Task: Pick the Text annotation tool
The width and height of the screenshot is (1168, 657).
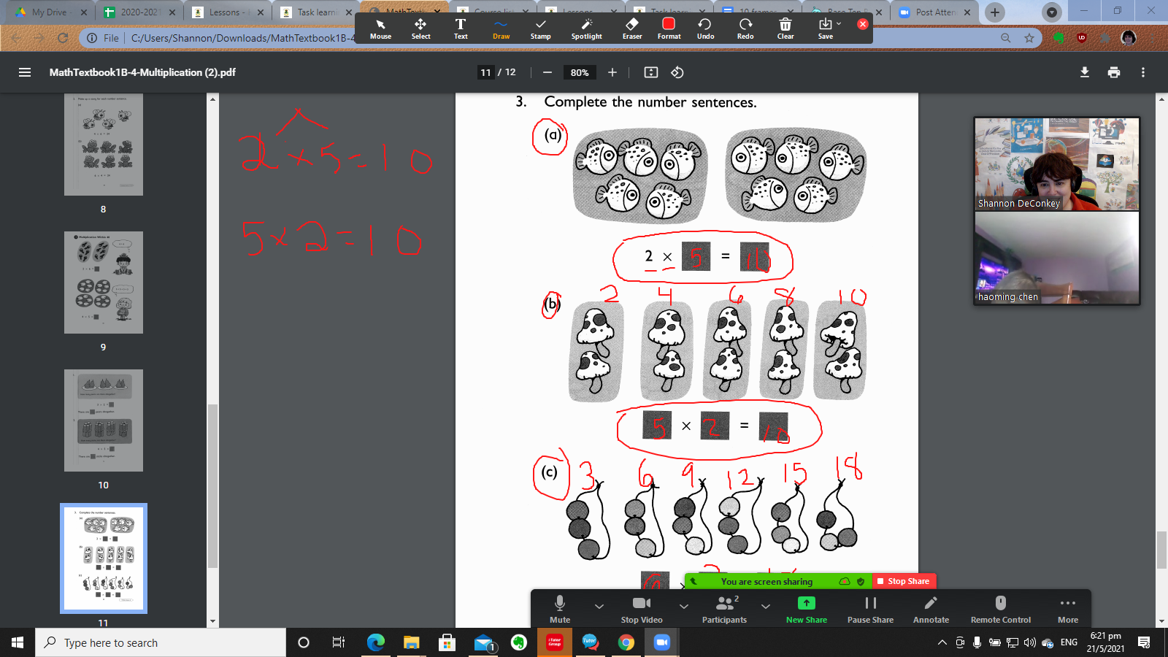Action: point(461,28)
